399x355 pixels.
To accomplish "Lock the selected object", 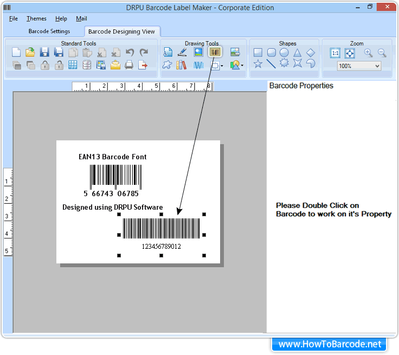I will pos(45,65).
